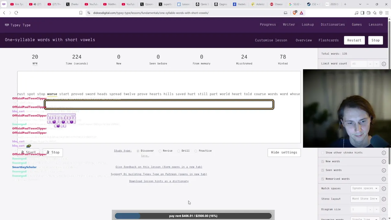This screenshot has width=391, height=220.
Task: Enable Show other stroke hints checkbox
Action: tap(323, 153)
